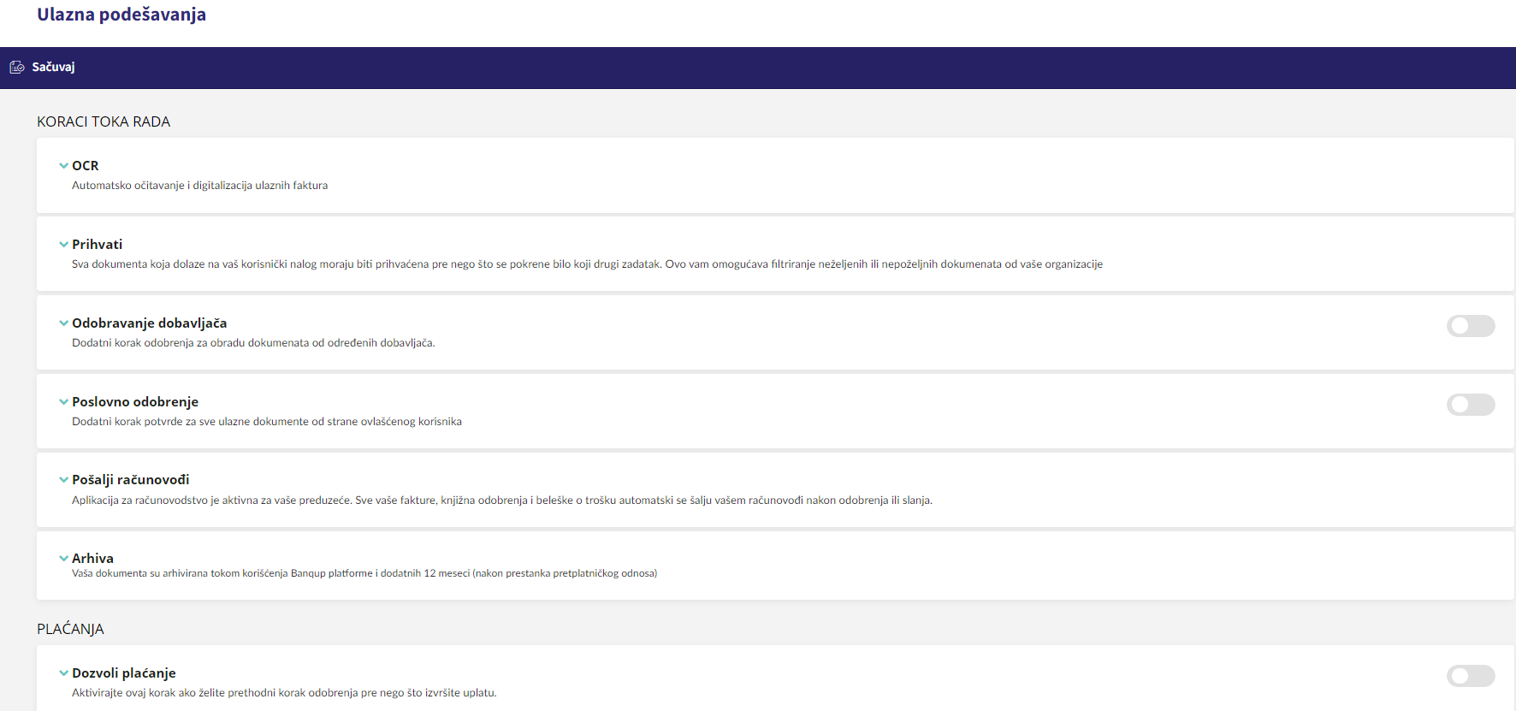Click the PLAĆANJA section heading
The width and height of the screenshot is (1516, 711).
click(70, 629)
